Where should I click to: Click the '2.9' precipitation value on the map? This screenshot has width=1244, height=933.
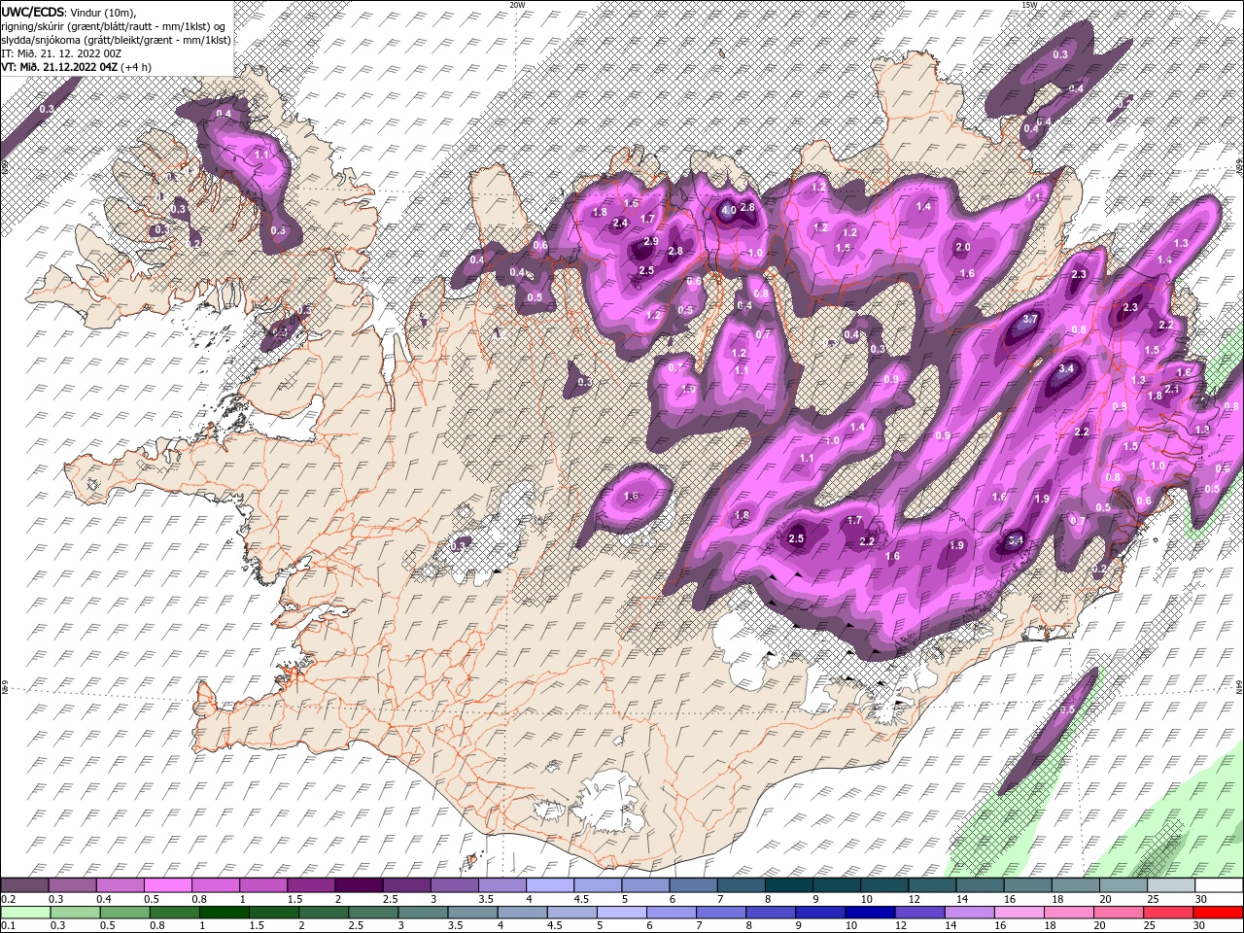(x=651, y=242)
